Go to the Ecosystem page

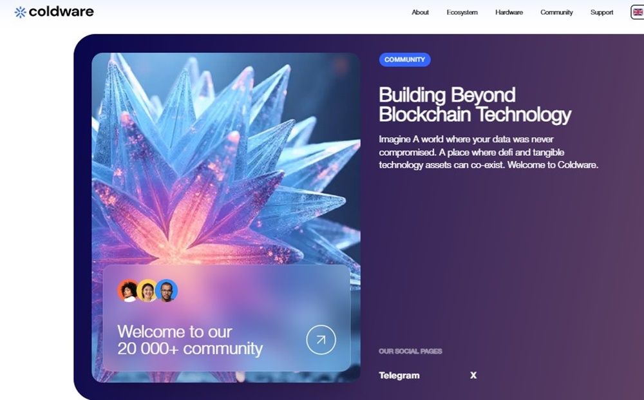point(462,12)
